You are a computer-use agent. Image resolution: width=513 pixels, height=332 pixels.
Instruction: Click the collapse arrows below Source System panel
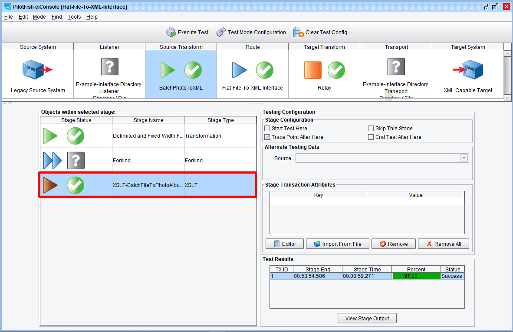click(x=7, y=103)
